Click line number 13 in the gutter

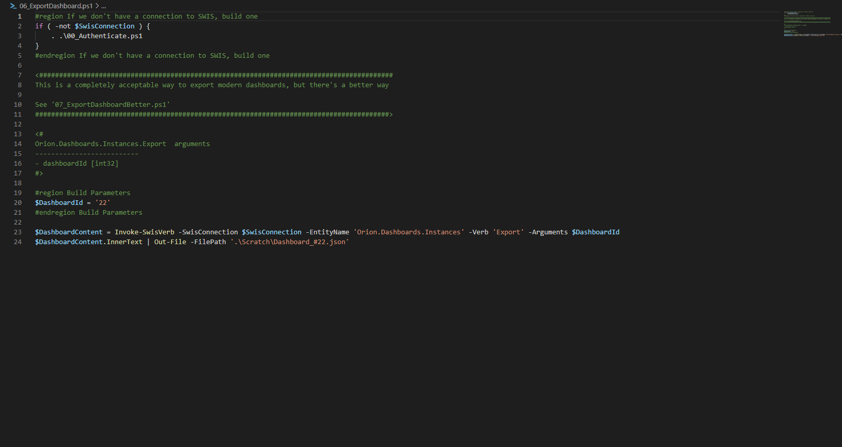click(x=18, y=134)
